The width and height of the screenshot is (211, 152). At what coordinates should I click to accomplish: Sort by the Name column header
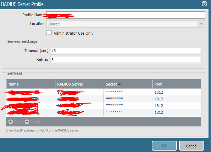[x=31, y=84]
